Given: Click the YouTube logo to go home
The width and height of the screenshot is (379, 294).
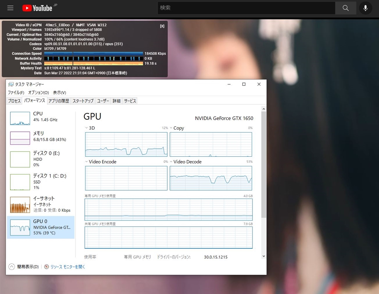Looking at the screenshot, I should (x=37, y=8).
